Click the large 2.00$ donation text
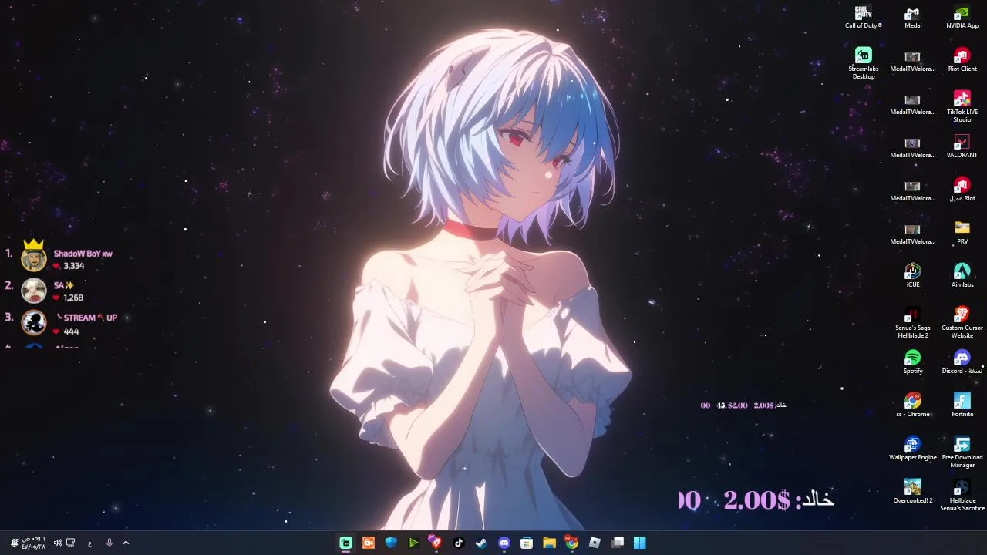 pyautogui.click(x=757, y=499)
